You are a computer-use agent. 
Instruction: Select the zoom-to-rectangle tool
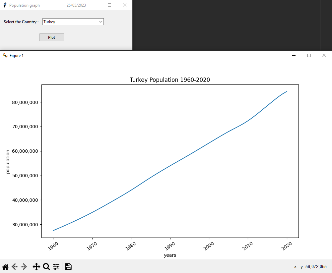(x=46, y=266)
